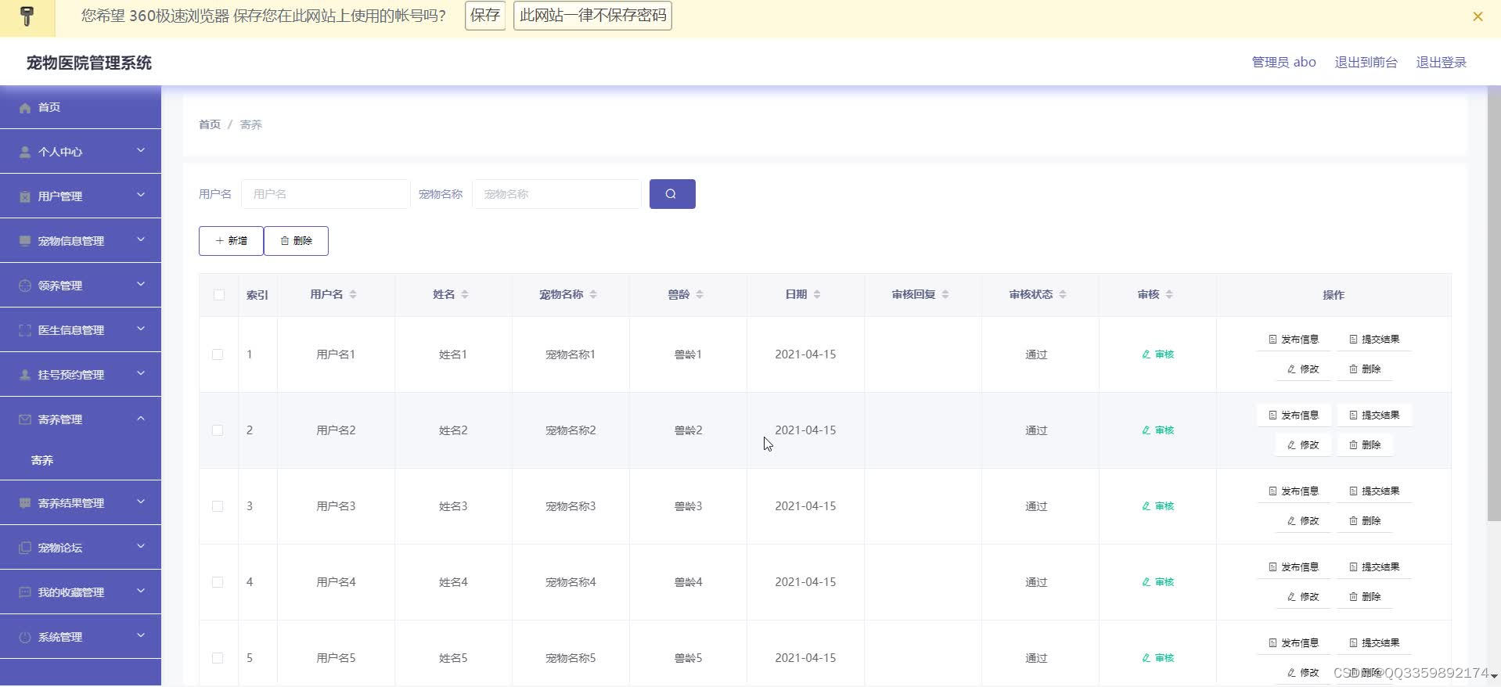This screenshot has width=1501, height=687.
Task: Click 提交结果 for 用户名2 row
Action: tap(1374, 415)
